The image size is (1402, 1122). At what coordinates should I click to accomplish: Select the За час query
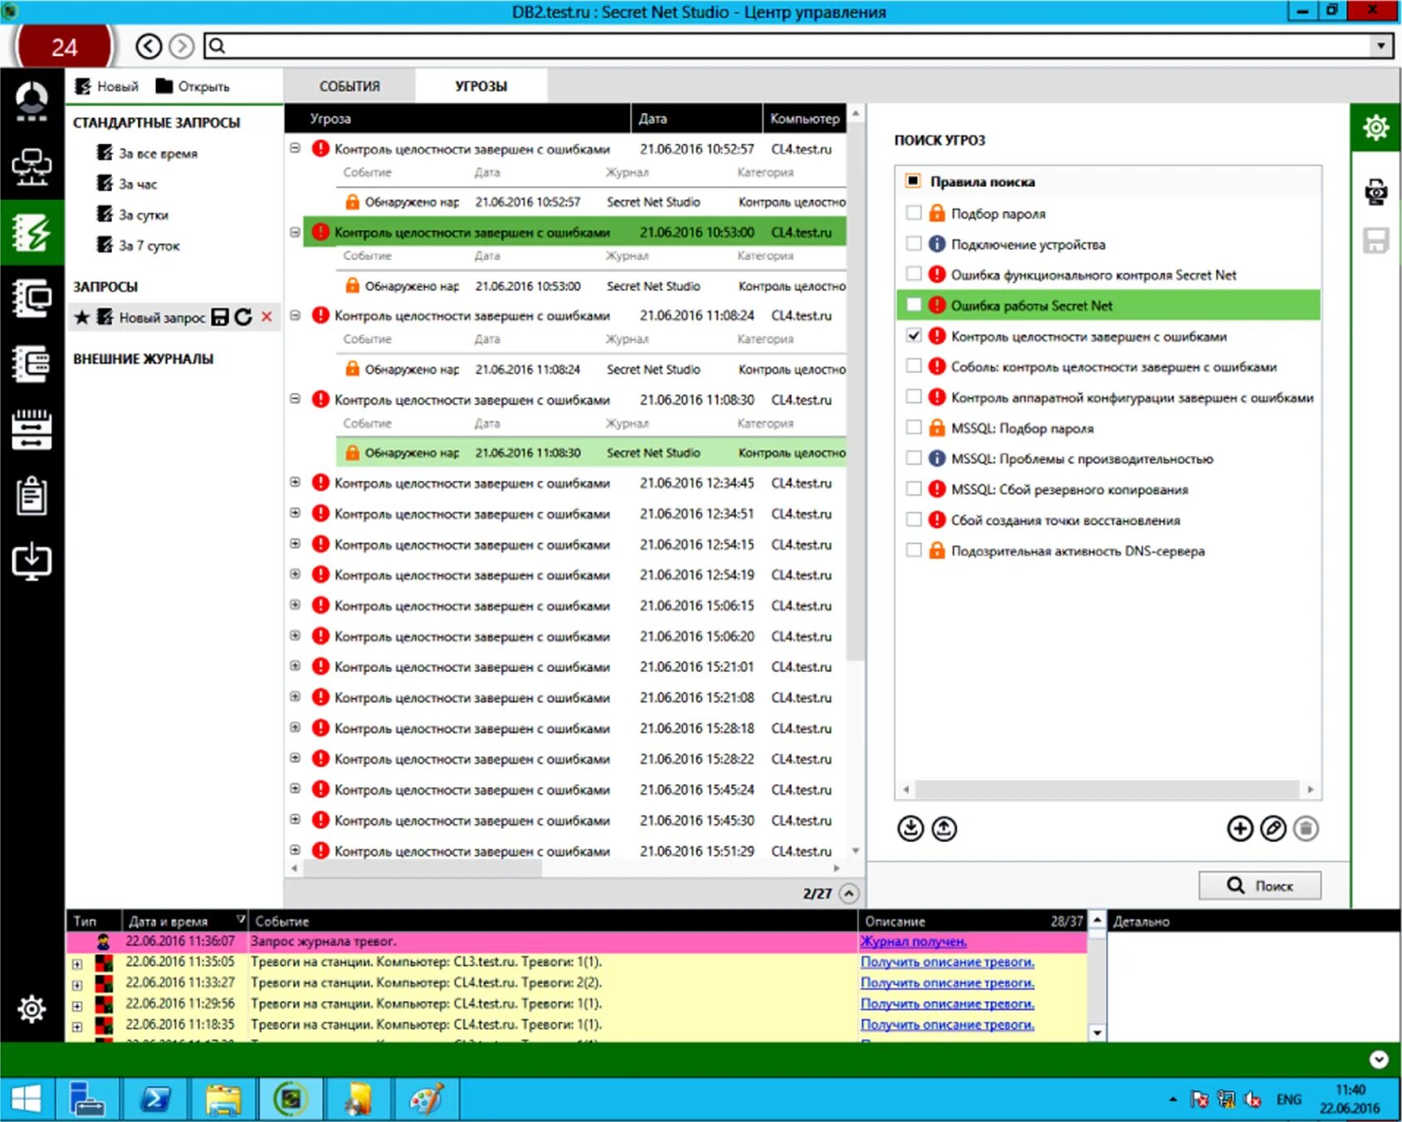point(127,184)
